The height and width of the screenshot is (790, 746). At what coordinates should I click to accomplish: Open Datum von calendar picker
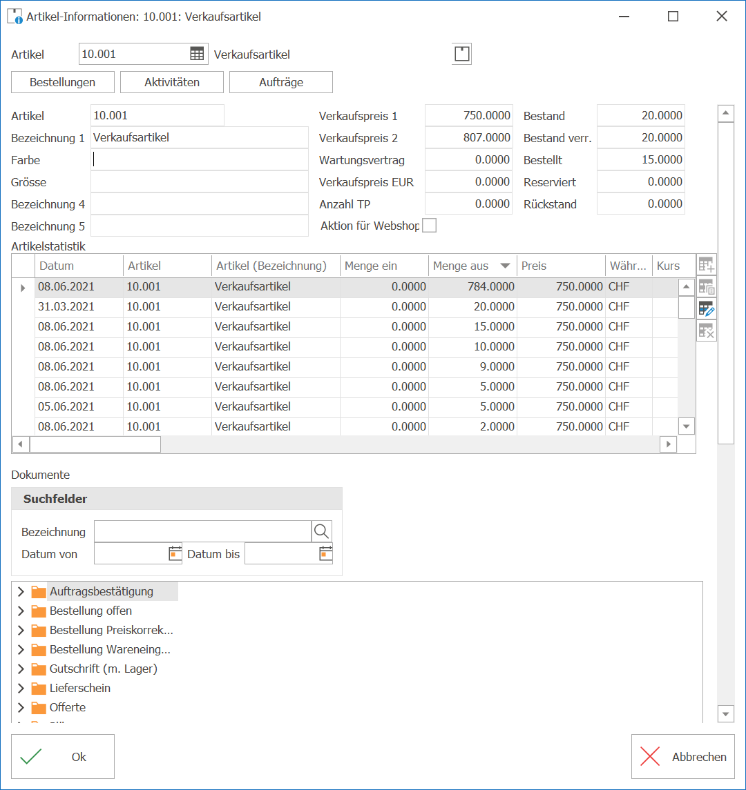click(175, 554)
